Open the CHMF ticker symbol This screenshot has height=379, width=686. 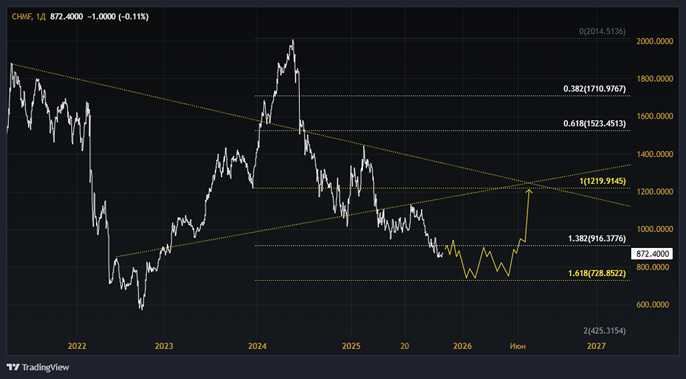click(x=19, y=14)
